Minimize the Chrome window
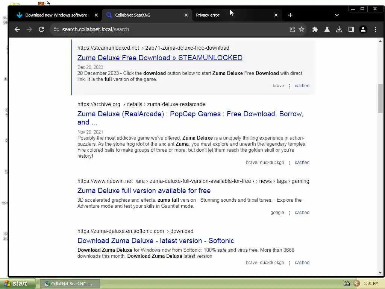385x289 pixels. (x=353, y=9)
